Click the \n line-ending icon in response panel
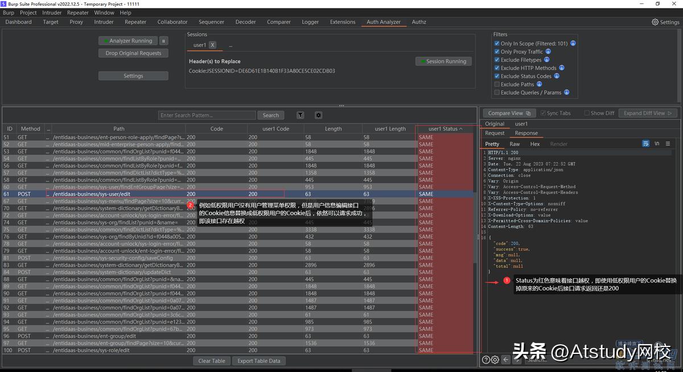This screenshot has height=372, width=683. 657,144
